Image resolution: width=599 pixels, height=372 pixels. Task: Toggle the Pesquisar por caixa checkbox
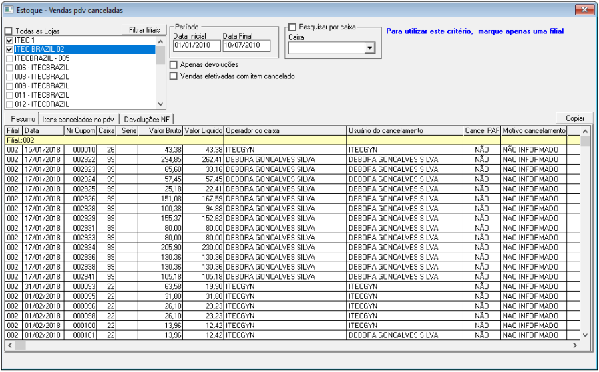292,27
